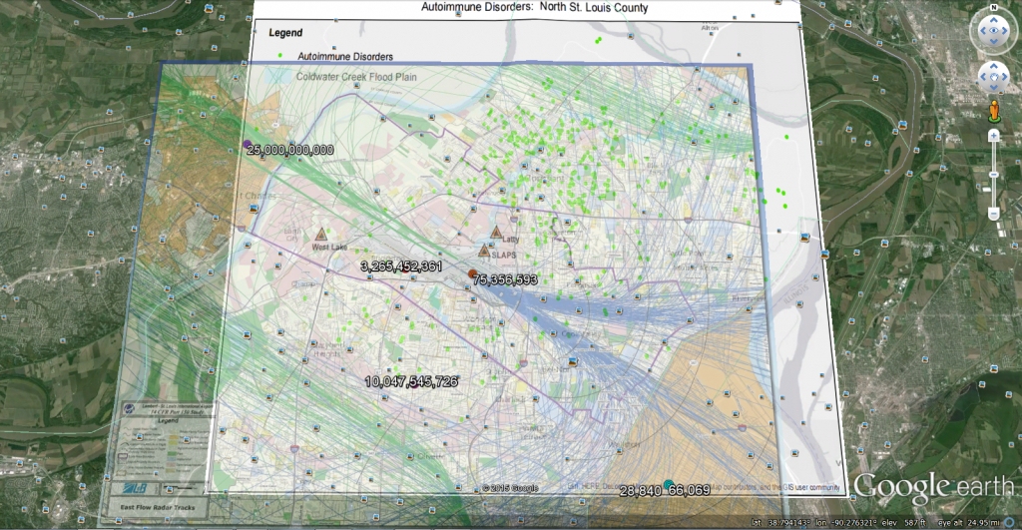Zoom in with the plus button
The height and width of the screenshot is (530, 1022).
[x=993, y=136]
